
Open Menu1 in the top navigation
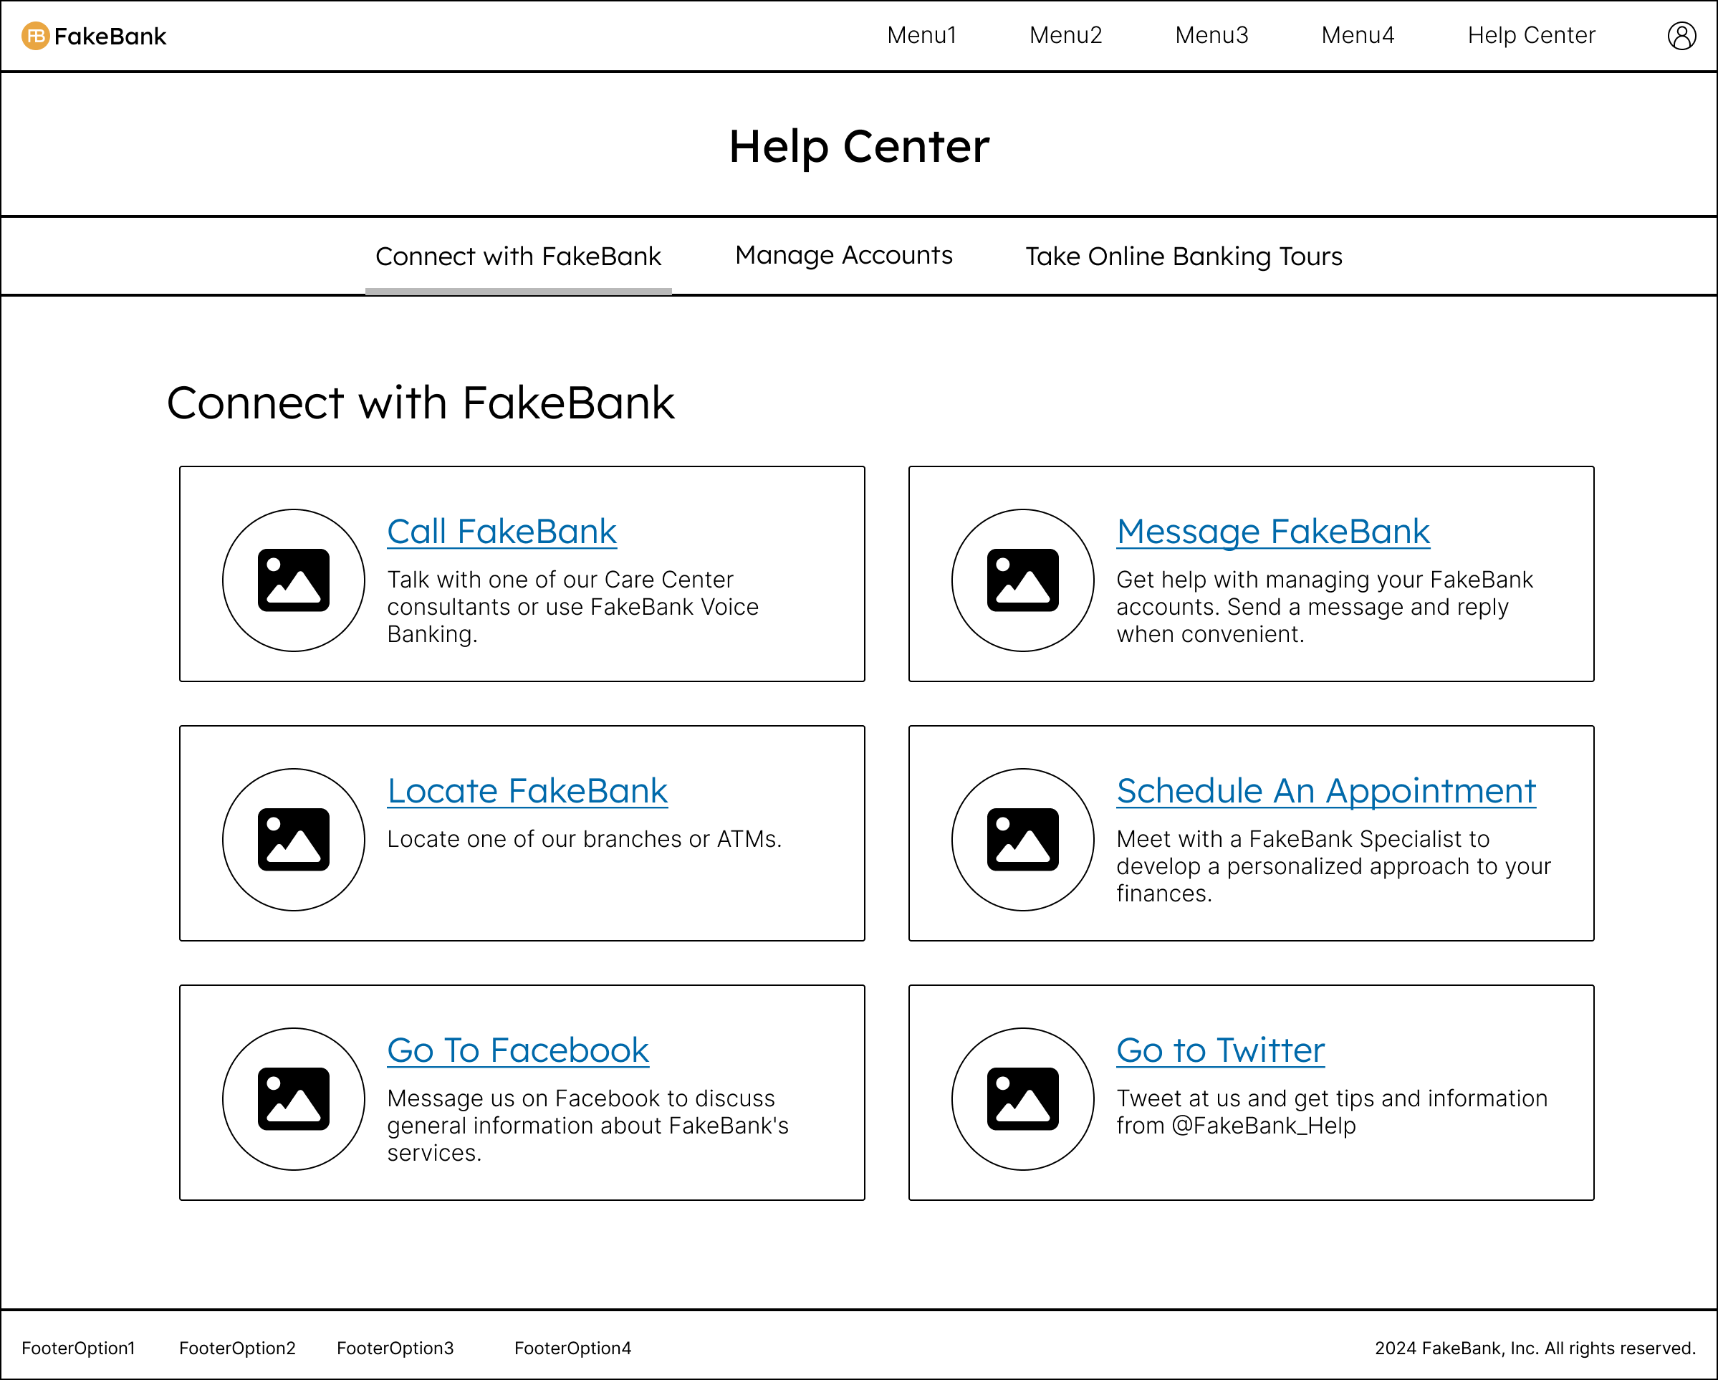[x=921, y=36]
